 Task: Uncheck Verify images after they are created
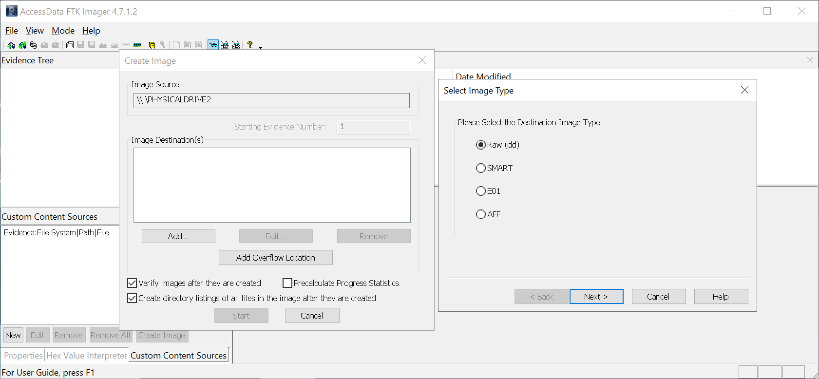tap(132, 283)
